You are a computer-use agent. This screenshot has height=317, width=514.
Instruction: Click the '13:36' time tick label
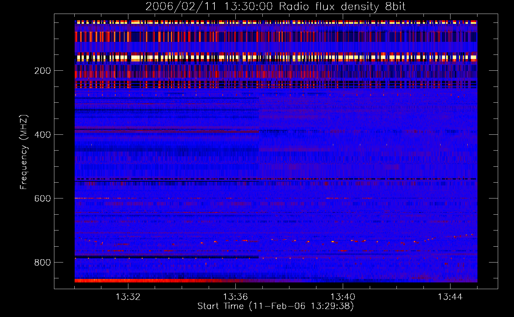pyautogui.click(x=235, y=297)
